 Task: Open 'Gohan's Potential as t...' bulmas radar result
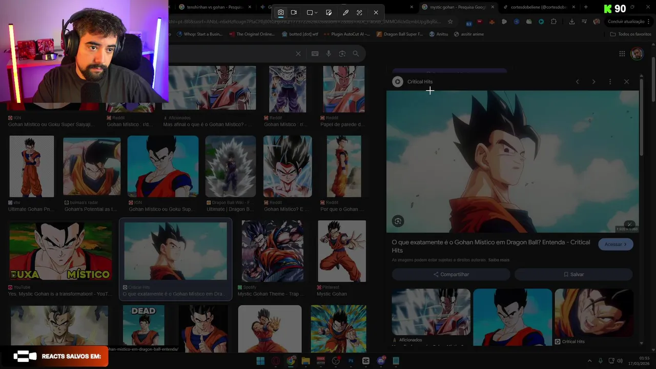[92, 166]
